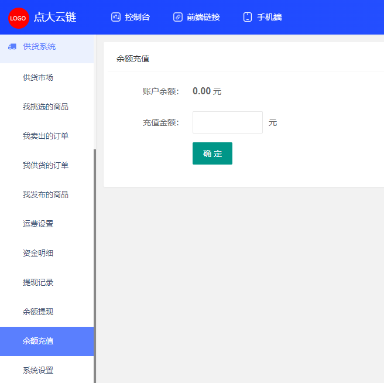Click the 0.00 元 balance value
The width and height of the screenshot is (384, 383).
coord(207,91)
